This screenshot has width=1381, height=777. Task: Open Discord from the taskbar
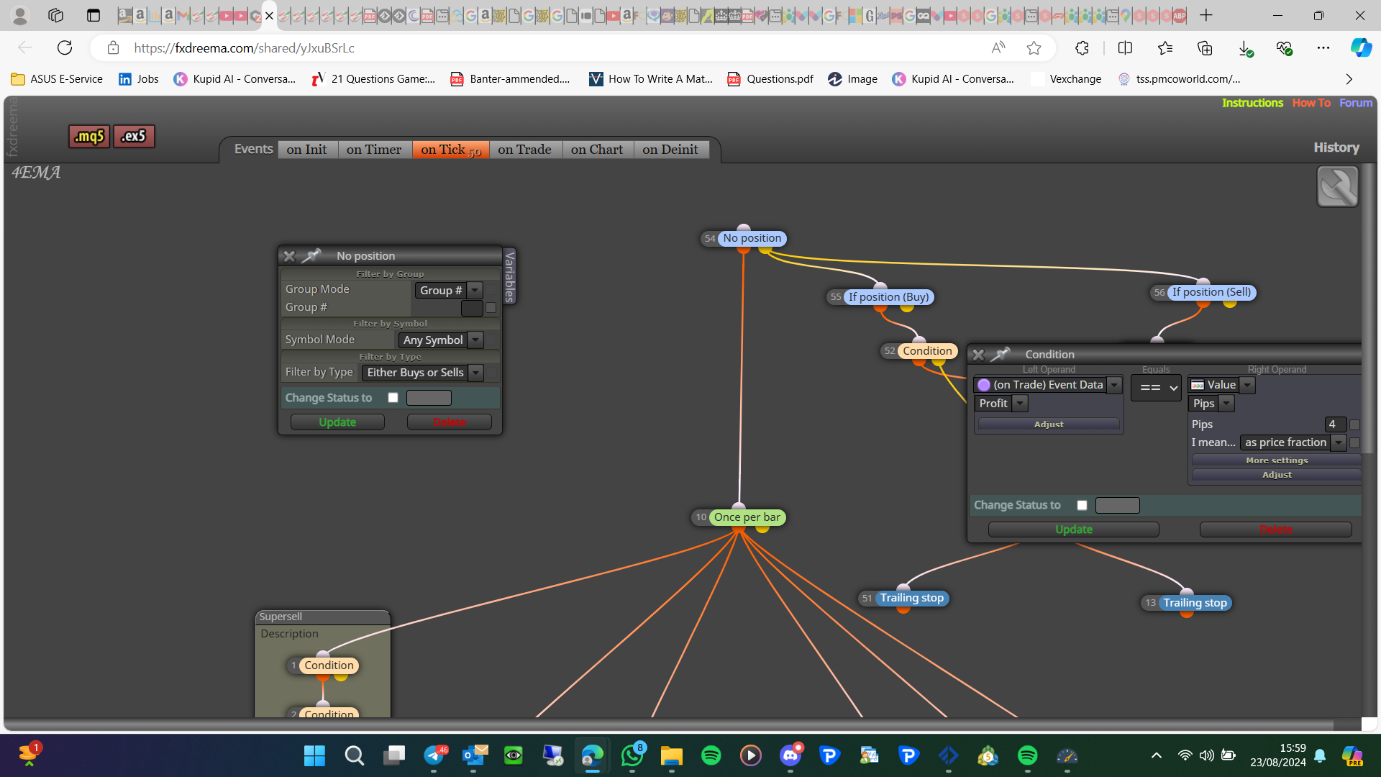click(x=790, y=755)
